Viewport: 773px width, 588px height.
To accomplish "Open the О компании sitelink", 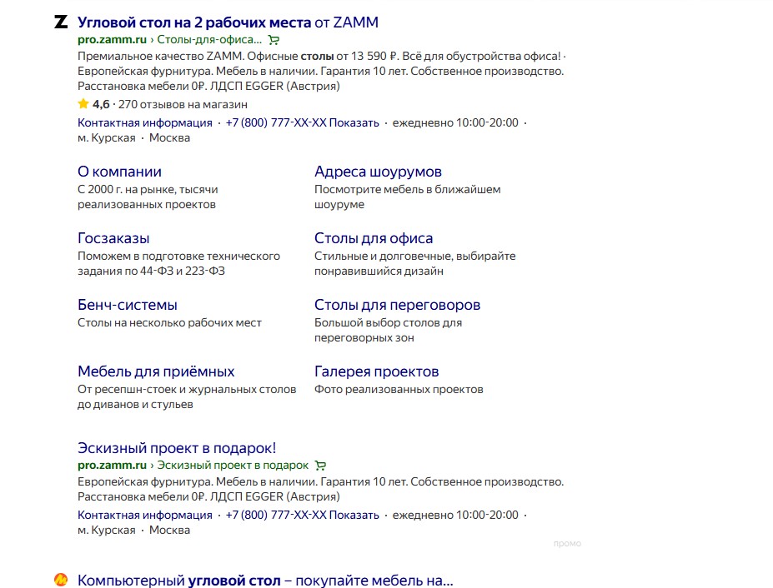I will click(119, 172).
